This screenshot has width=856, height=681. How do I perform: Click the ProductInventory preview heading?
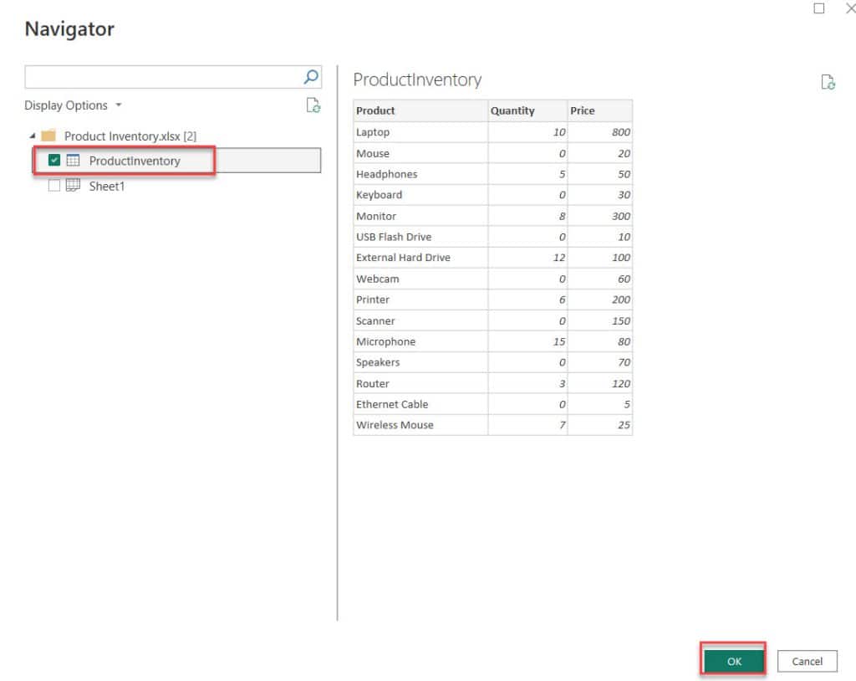417,79
